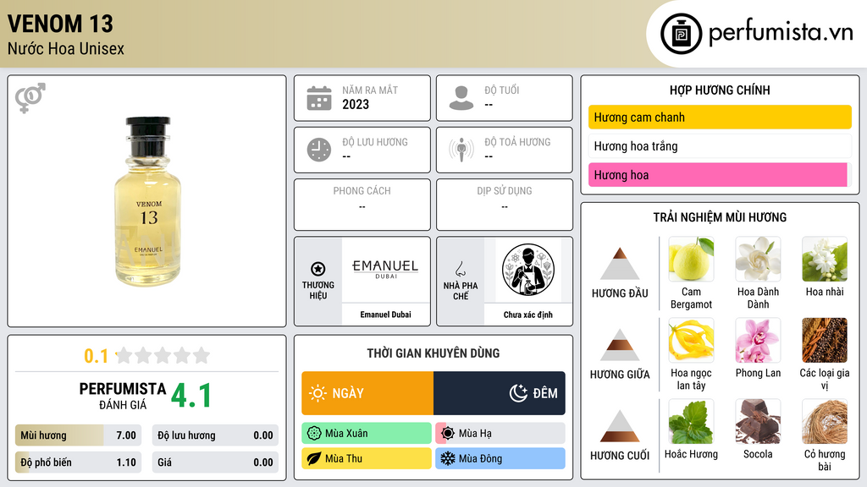Select the Ngày daytime block
This screenshot has height=487, width=867.
tap(367, 393)
